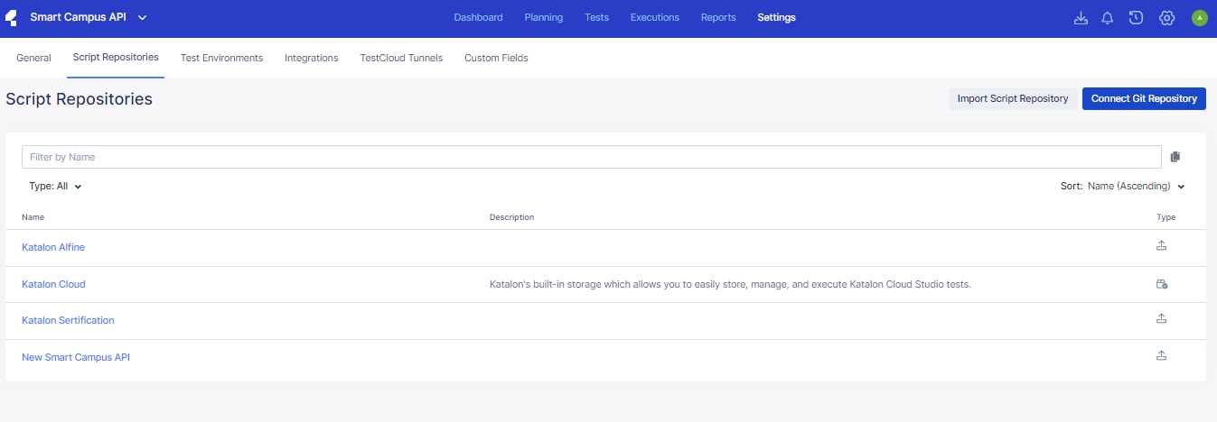This screenshot has height=422, width=1217.
Task: Open the green user avatar menu
Action: (1199, 18)
